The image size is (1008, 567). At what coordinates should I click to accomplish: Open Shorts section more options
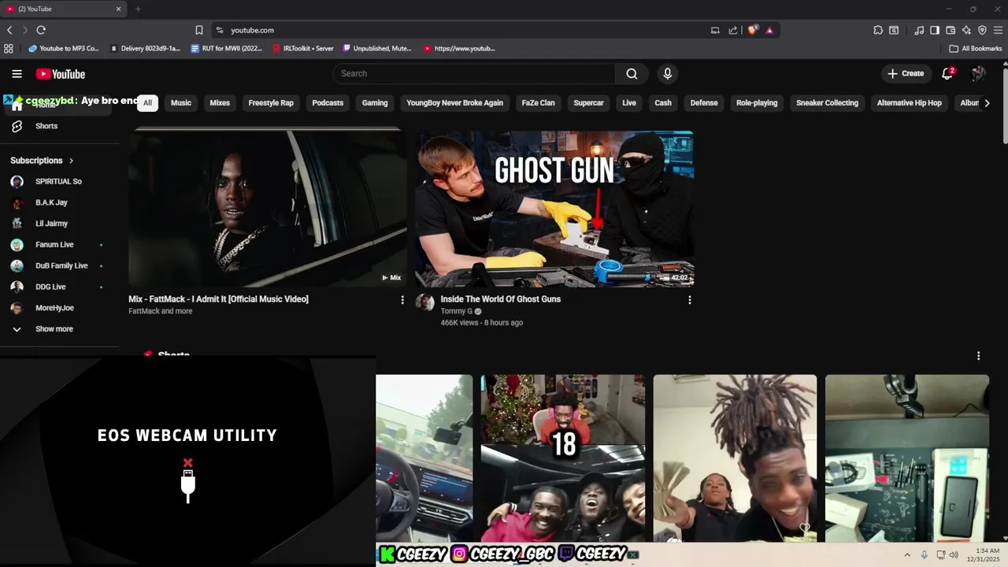[978, 356]
